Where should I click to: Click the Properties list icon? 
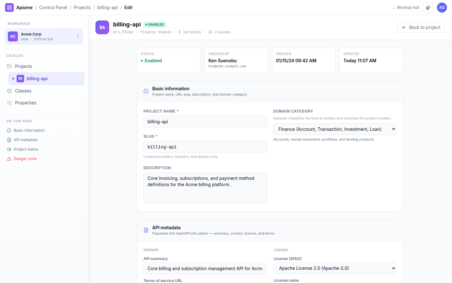(9, 103)
